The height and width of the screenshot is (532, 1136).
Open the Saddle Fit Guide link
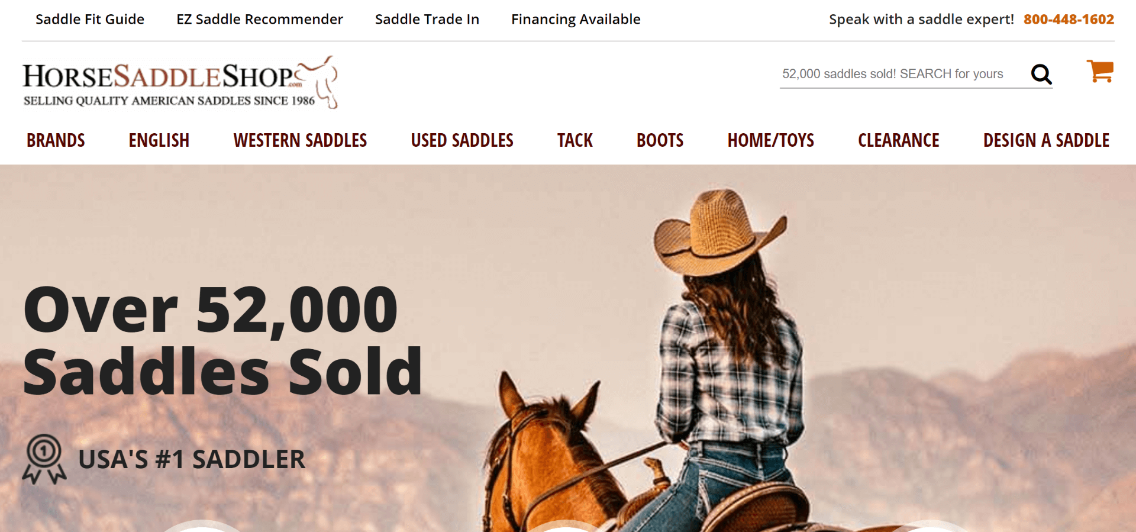click(90, 20)
